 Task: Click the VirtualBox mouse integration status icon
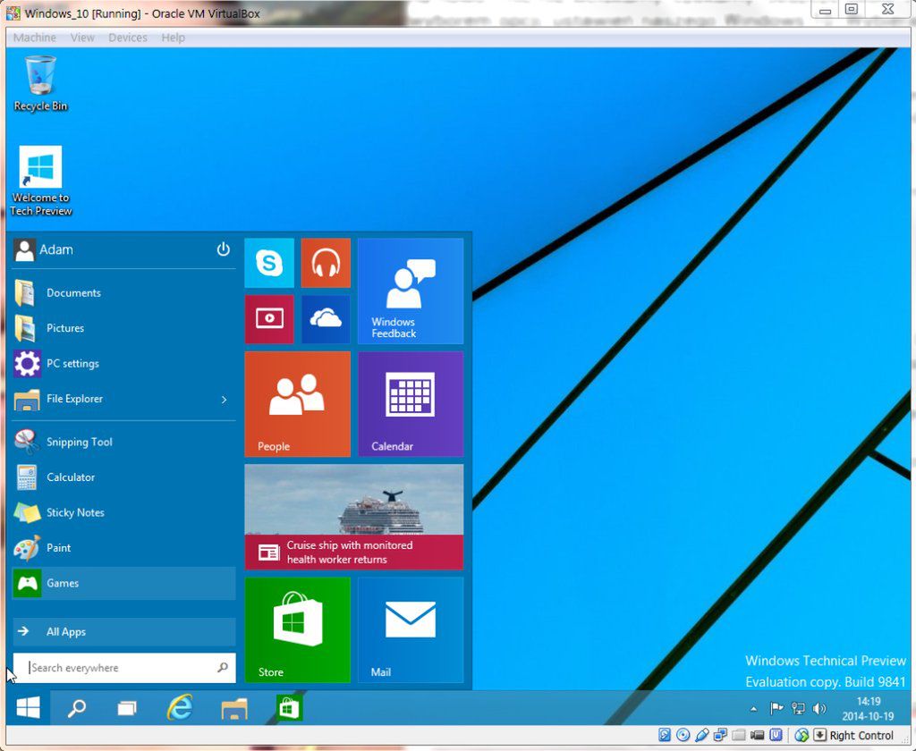(801, 735)
